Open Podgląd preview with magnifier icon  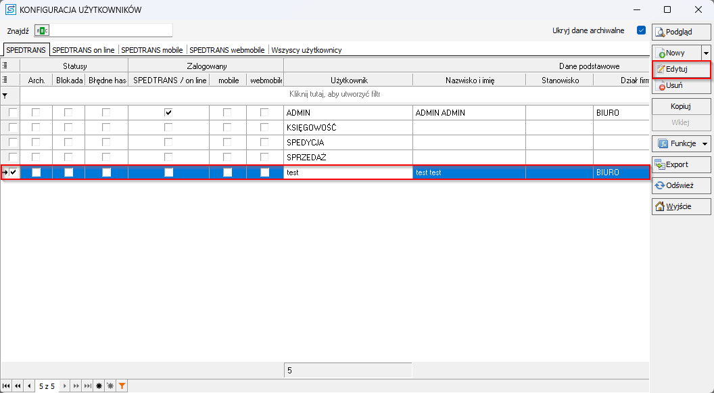[x=681, y=32]
